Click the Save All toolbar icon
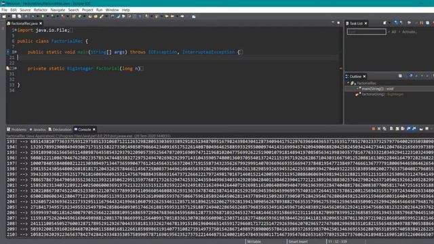This screenshot has width=434, height=244. 19,16
